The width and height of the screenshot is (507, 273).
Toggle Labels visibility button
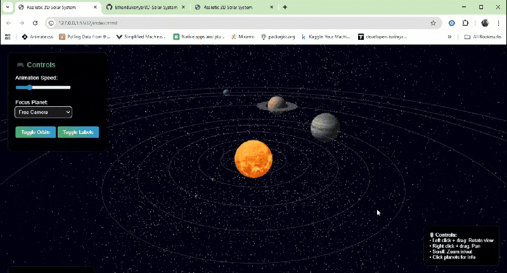click(78, 132)
